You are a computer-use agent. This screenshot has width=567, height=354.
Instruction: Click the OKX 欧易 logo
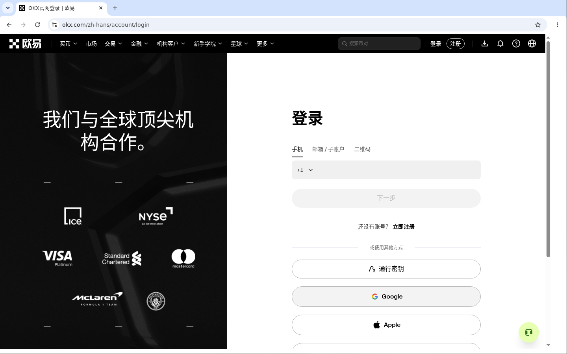(x=25, y=44)
